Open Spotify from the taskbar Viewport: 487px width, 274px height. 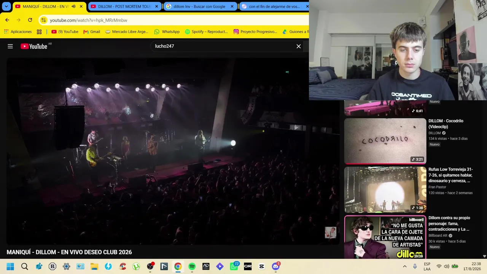[192, 266]
